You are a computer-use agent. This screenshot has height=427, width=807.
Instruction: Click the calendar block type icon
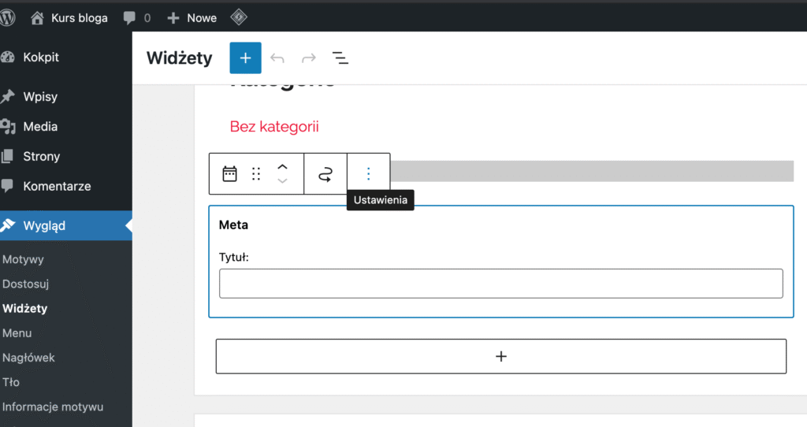[229, 174]
